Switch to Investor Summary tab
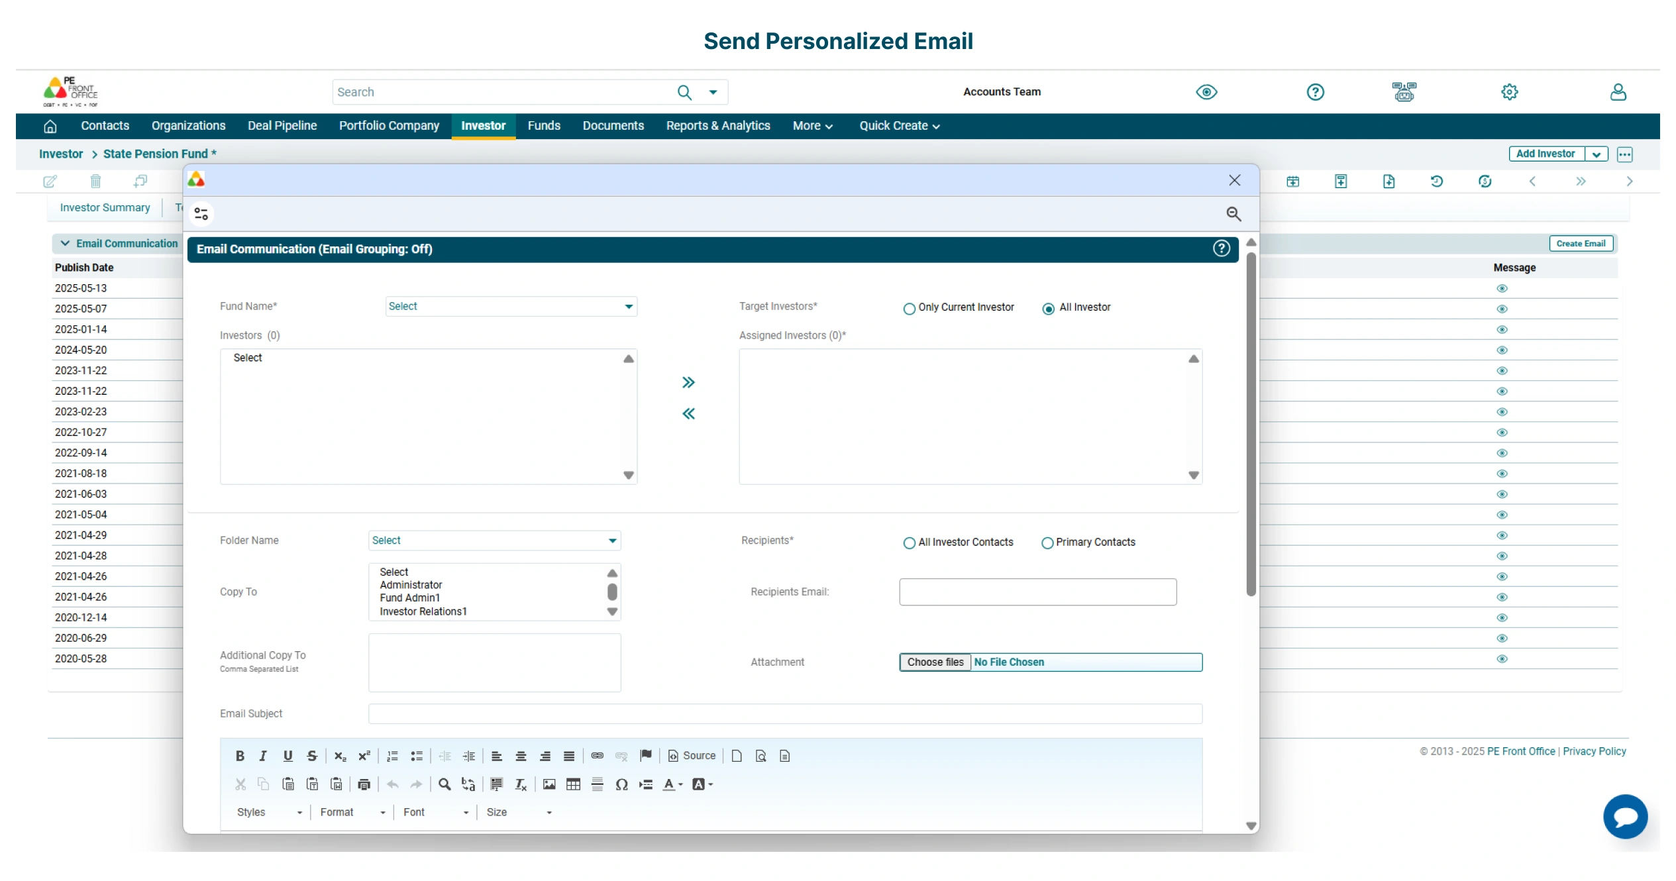The width and height of the screenshot is (1676, 881). [x=105, y=208]
